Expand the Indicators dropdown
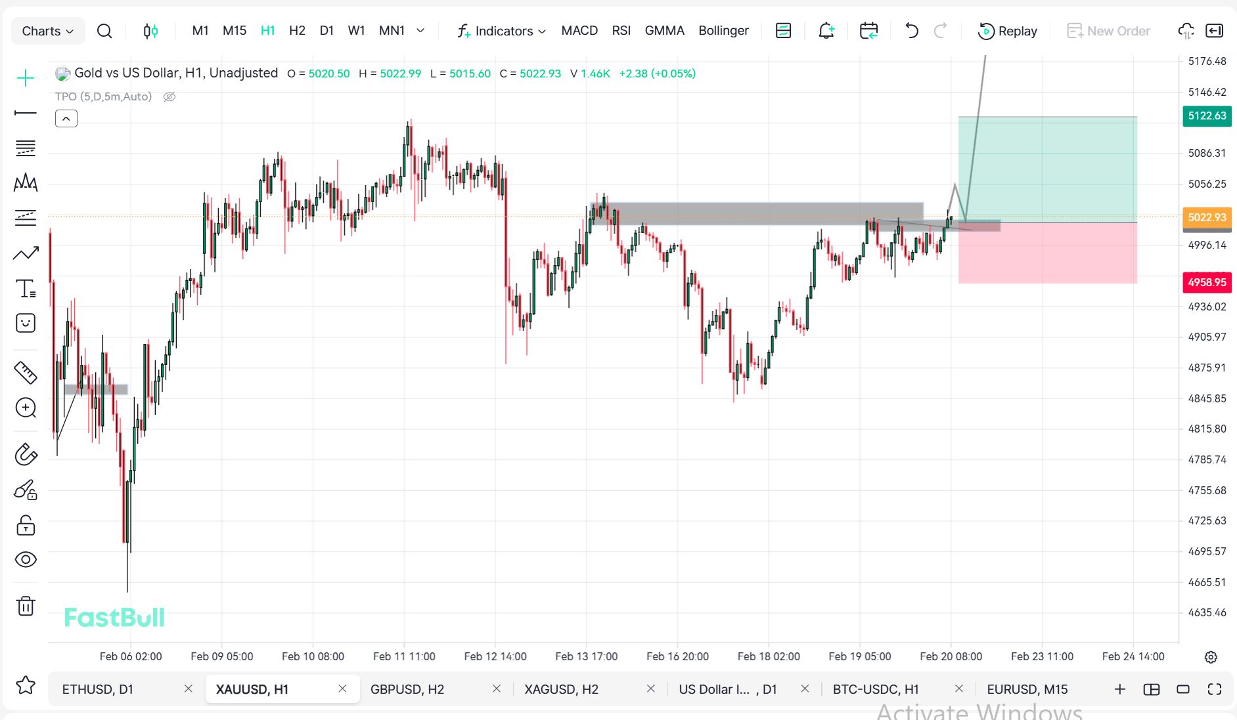 (x=502, y=31)
